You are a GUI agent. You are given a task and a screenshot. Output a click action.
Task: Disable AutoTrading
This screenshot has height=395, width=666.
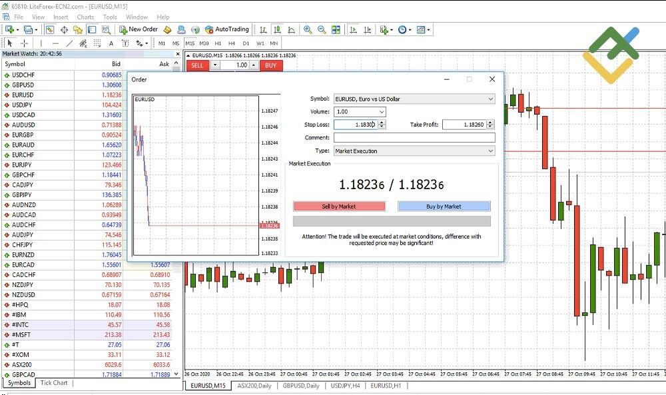click(226, 29)
